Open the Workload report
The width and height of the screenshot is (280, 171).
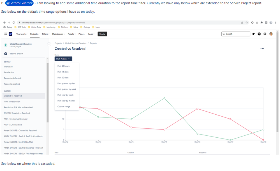click(x=8, y=67)
